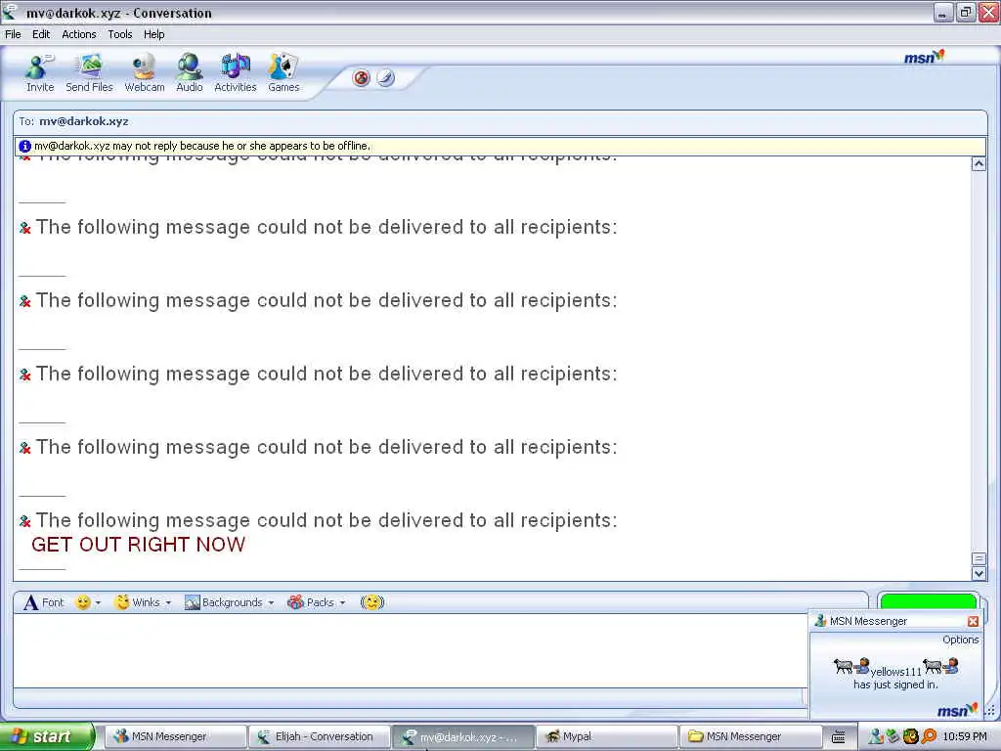This screenshot has width=1001, height=751.
Task: Open the Actions menu
Action: point(79,34)
